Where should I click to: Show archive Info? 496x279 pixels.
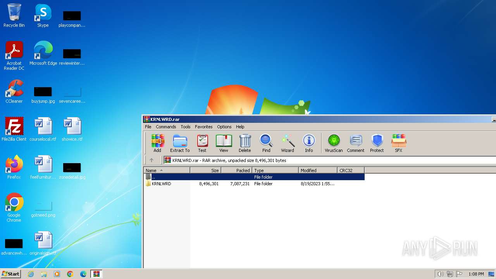pos(309,143)
